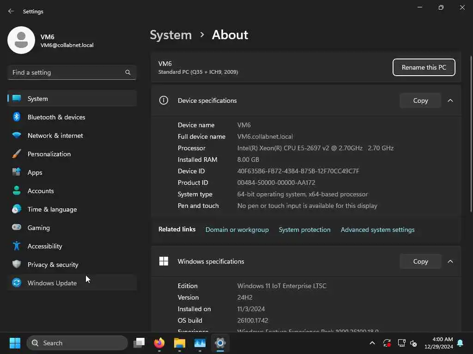
Task: Go to Network & internet settings
Action: point(72,136)
